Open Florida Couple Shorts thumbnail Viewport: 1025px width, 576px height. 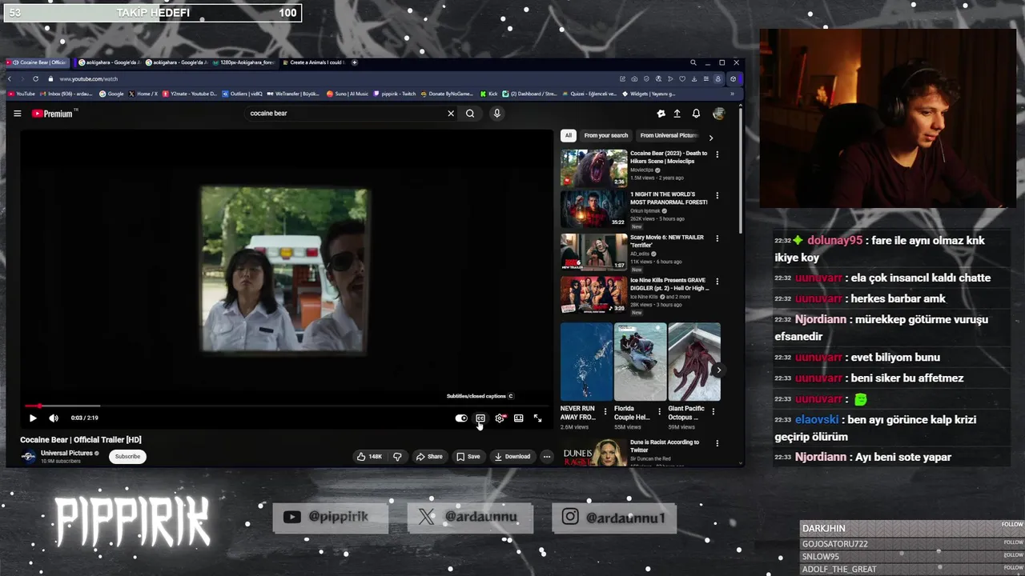(640, 362)
